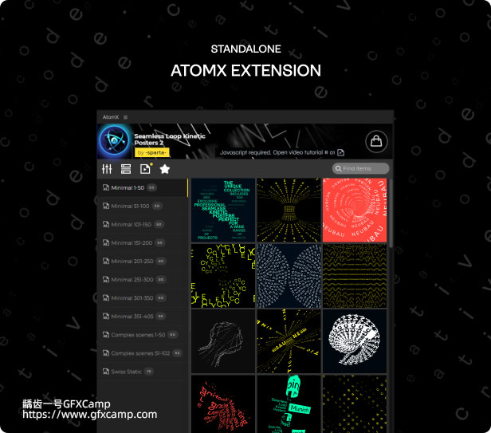Click Javascript required video tutorial message
This screenshot has width=491, height=433.
(x=277, y=152)
